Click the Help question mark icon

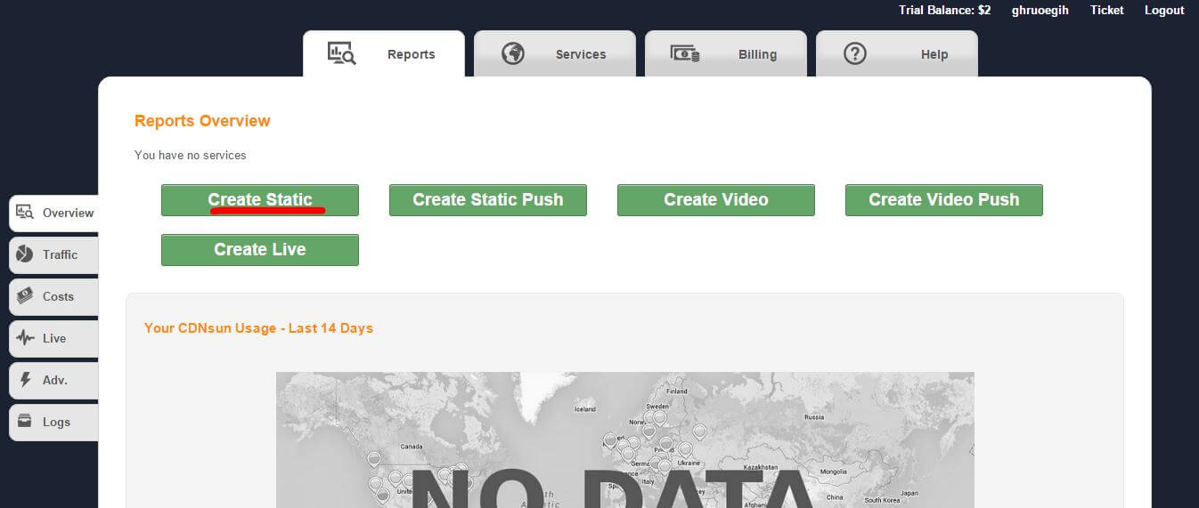coord(855,53)
